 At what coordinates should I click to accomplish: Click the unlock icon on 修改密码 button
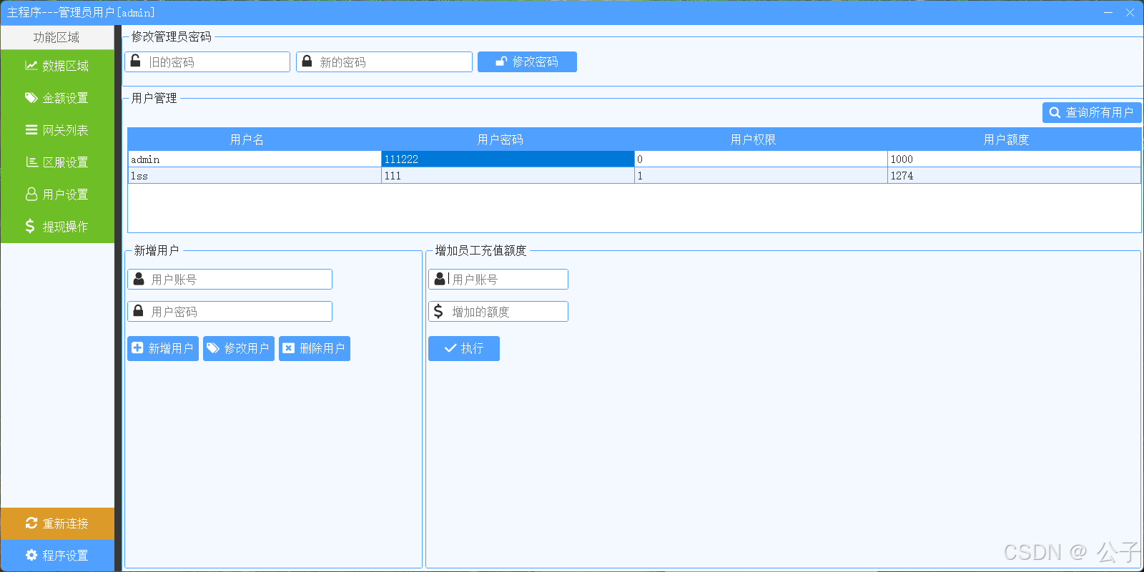(x=501, y=62)
